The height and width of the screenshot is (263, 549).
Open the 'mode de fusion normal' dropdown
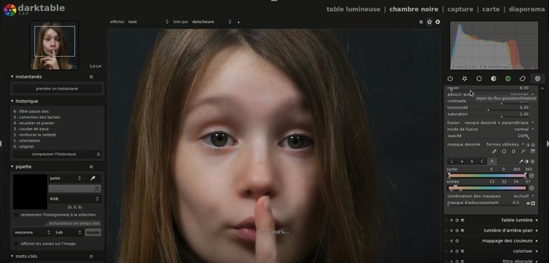point(491,129)
